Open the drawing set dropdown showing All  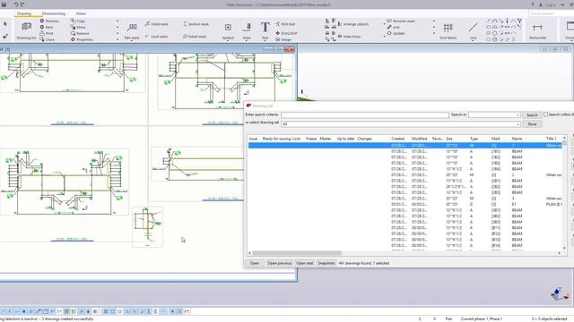point(401,124)
